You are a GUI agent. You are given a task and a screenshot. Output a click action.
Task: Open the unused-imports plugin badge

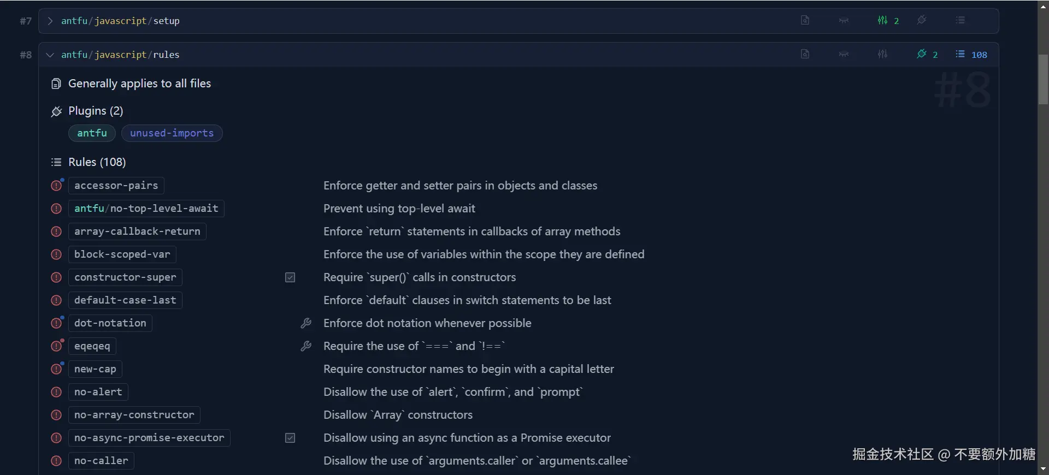pyautogui.click(x=172, y=133)
